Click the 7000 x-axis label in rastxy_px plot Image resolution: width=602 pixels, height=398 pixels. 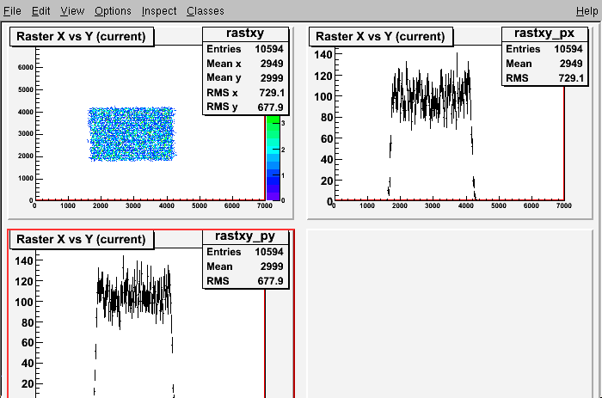(563, 205)
